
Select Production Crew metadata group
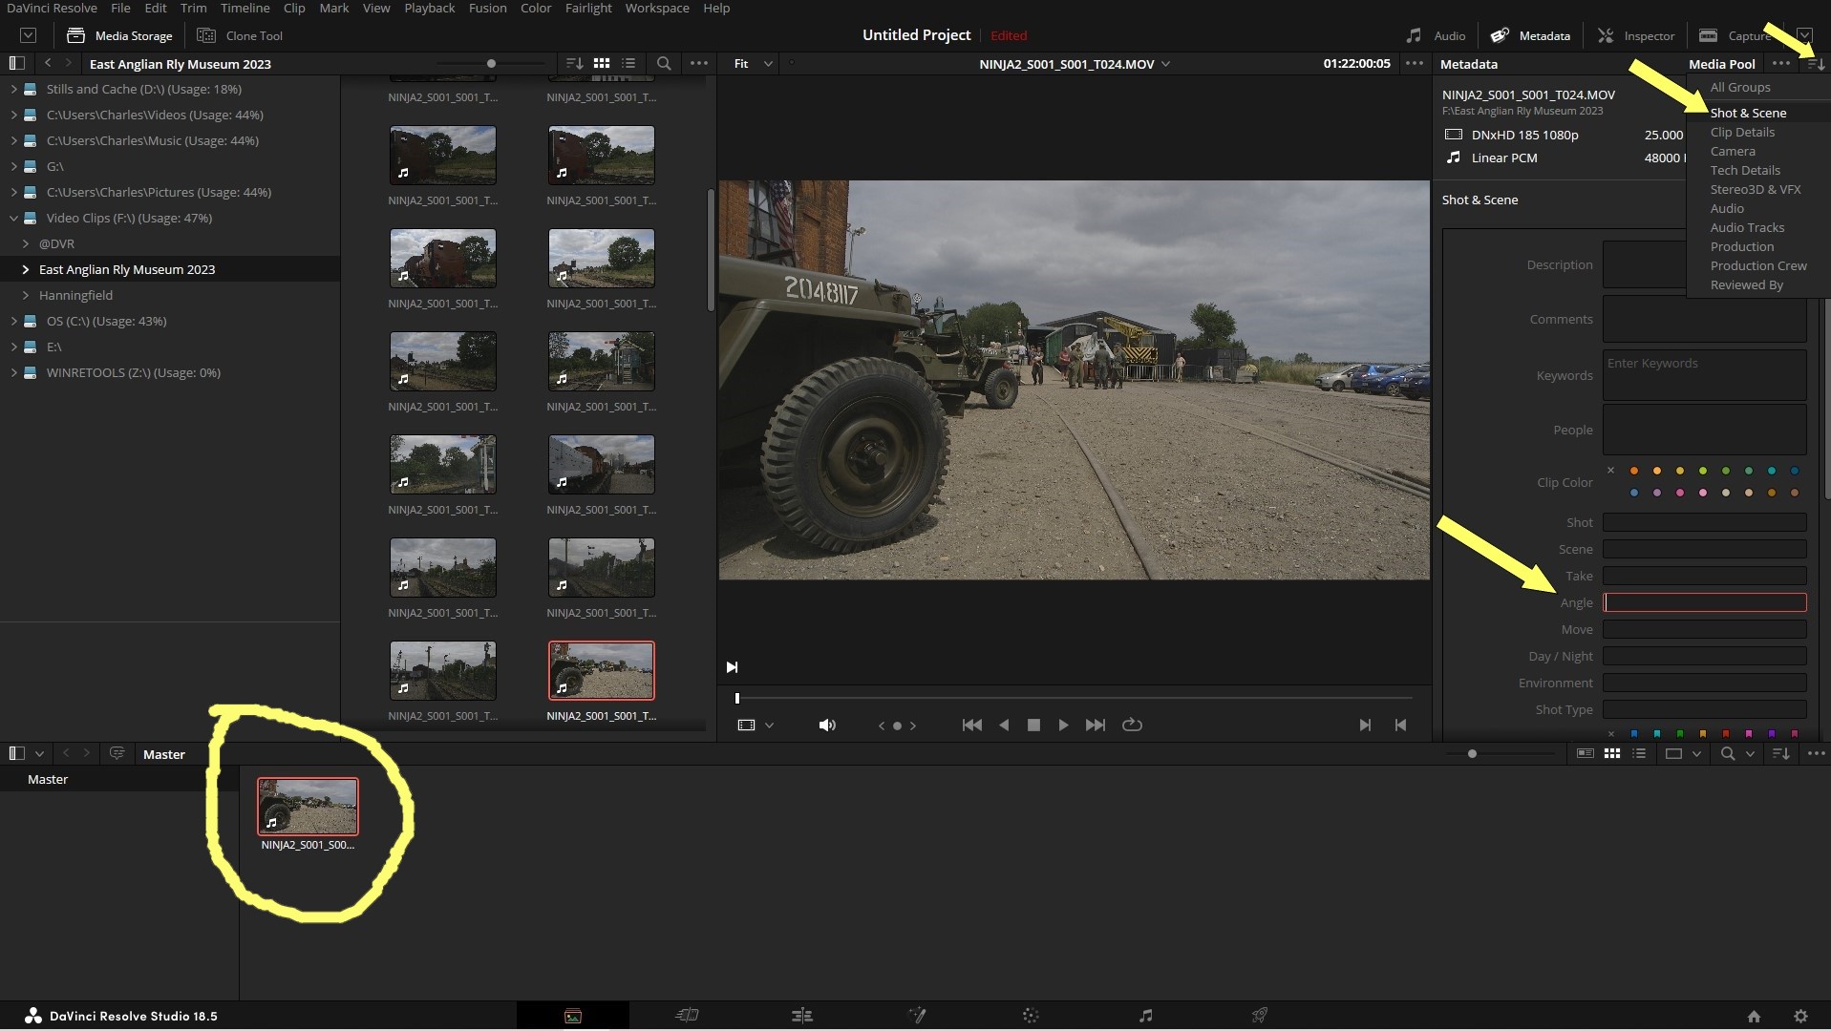pyautogui.click(x=1757, y=265)
